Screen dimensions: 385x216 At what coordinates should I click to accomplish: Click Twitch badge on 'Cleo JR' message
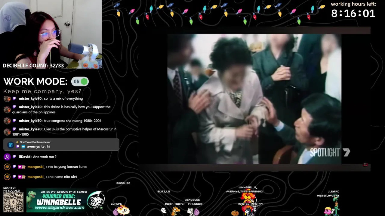point(14,129)
